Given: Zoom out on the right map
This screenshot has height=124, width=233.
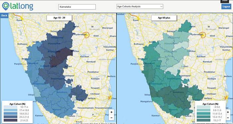Looking at the screenshot, I should pyautogui.click(x=228, y=118).
